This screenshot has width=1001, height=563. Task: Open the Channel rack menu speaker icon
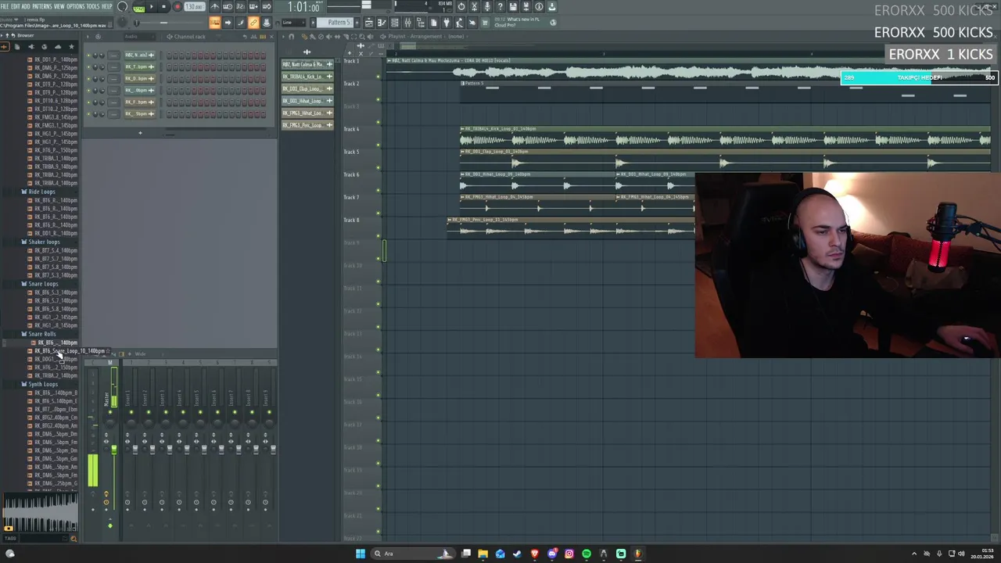(x=168, y=37)
